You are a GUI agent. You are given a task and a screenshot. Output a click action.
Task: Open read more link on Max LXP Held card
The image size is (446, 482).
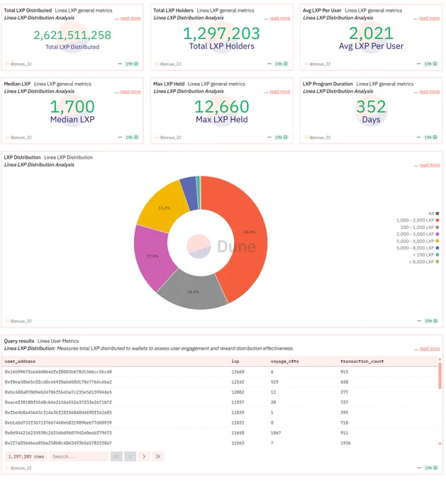click(279, 91)
